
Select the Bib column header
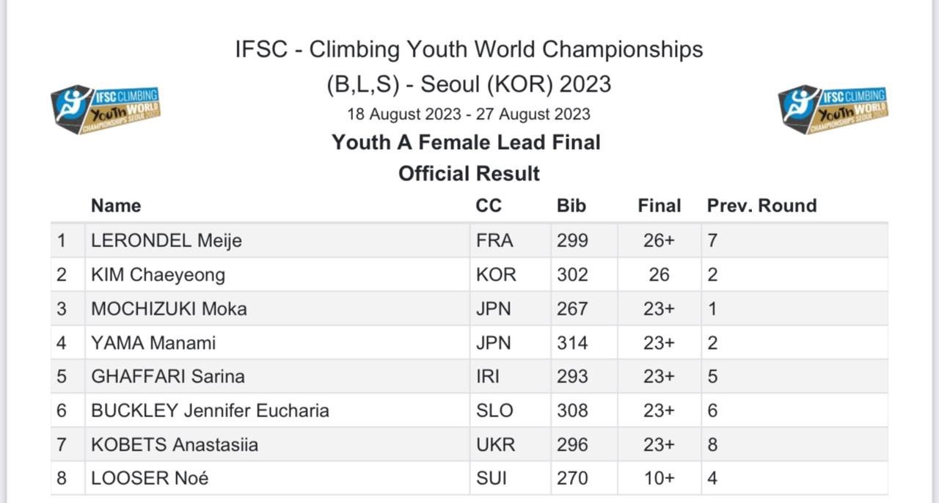(x=571, y=206)
